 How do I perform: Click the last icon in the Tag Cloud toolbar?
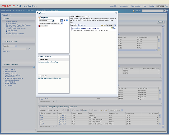pyautogui.click(x=67, y=20)
